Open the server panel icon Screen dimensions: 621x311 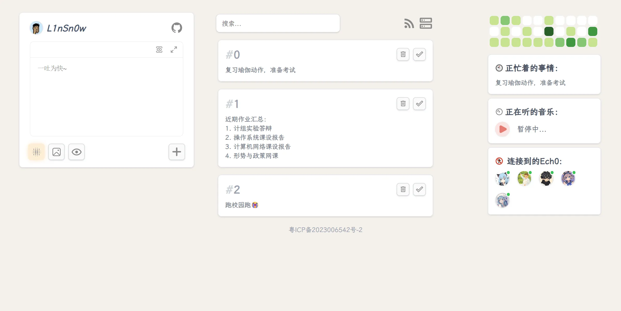[x=426, y=23]
